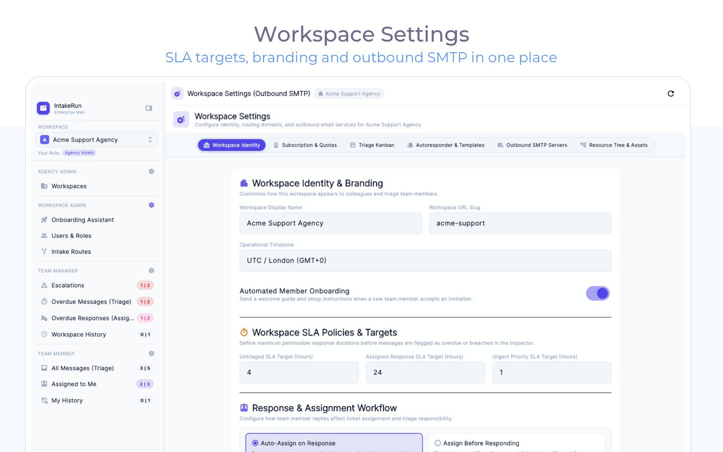
Task: Click the Escalations count badge 1|2
Action: coord(145,285)
